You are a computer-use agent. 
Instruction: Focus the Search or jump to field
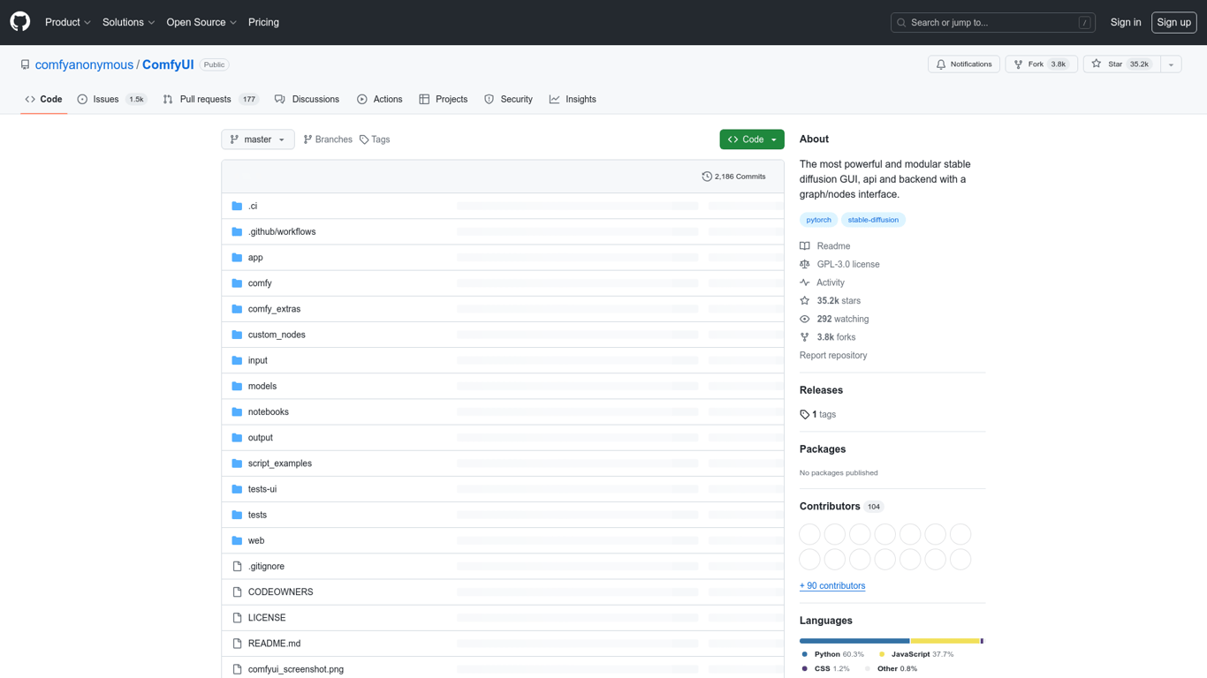[x=992, y=22]
